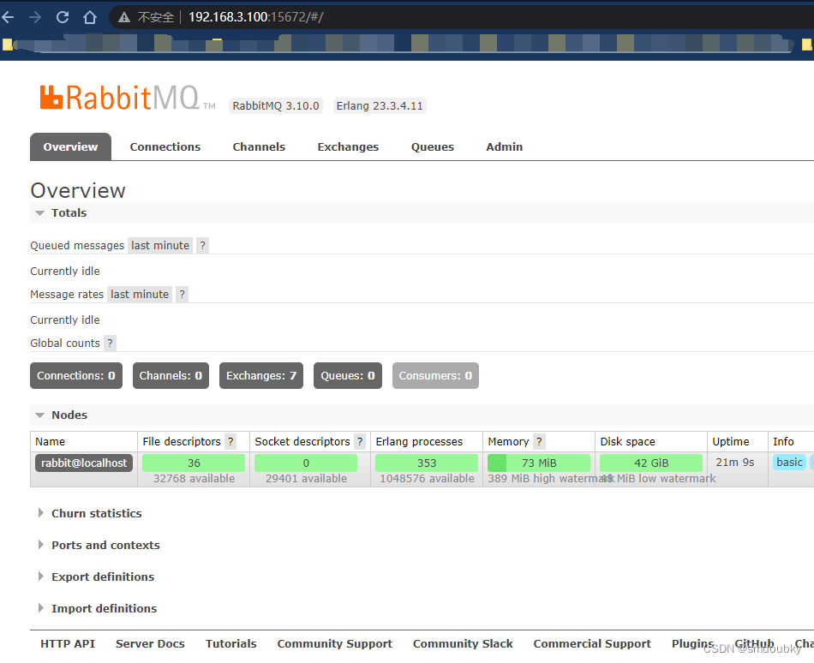Open the Socket descriptors help icon
The height and width of the screenshot is (663, 814).
(x=360, y=441)
